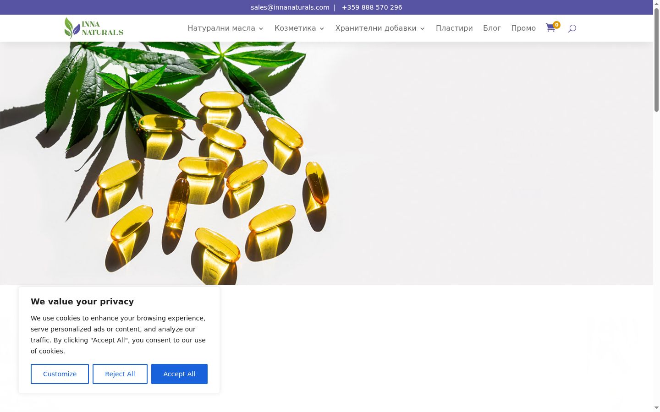Expand the Хранителни добавки dropdown arrow
Viewport: 660px width, 412px height.
pos(422,28)
